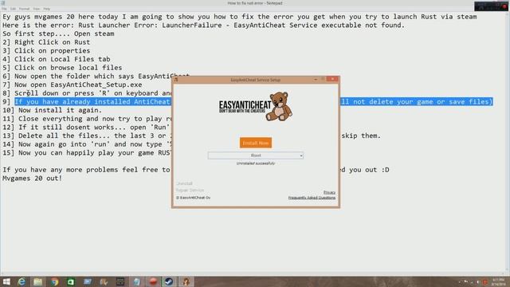Switch to the EasyAntiCheat bear taskbar icon
Screen dimensions: 510x287
coord(186,281)
